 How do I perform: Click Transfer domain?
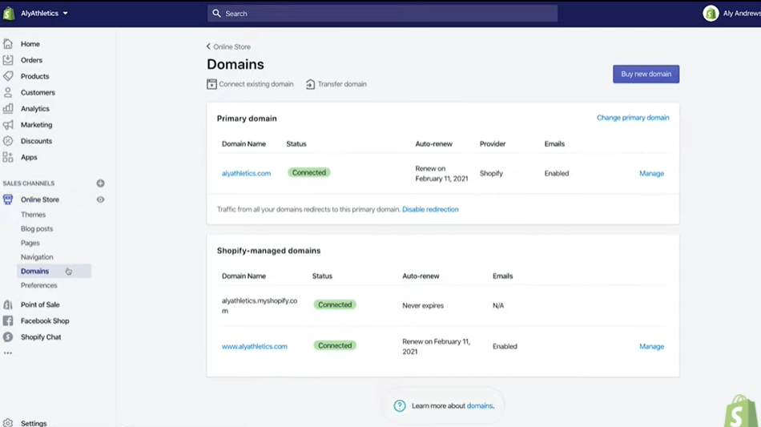tap(342, 84)
